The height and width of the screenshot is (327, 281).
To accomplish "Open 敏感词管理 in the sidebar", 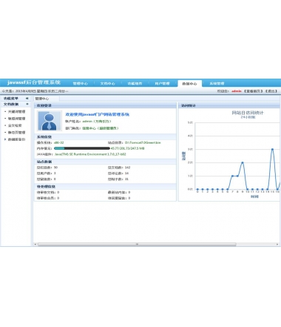I will click(x=16, y=119).
